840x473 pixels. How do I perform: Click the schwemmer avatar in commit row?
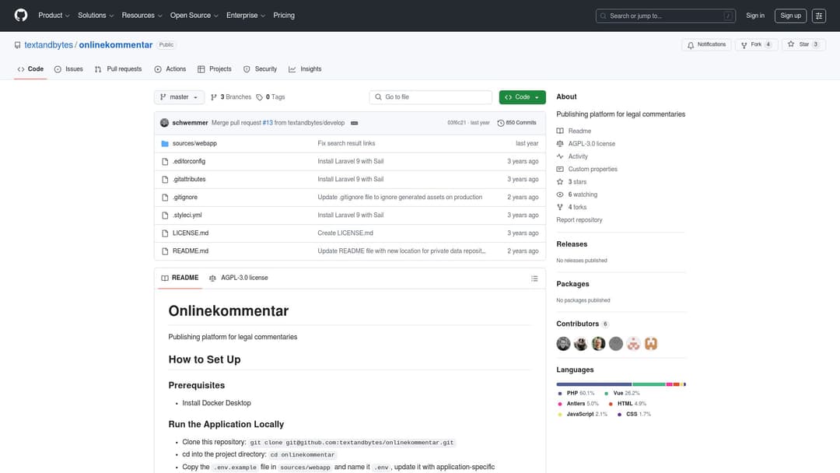164,123
